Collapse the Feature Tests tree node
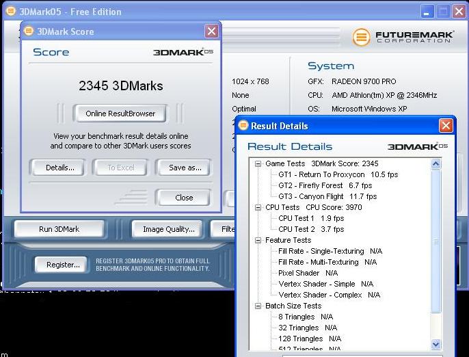Screen dimensions: 469x357 [x=258, y=240]
